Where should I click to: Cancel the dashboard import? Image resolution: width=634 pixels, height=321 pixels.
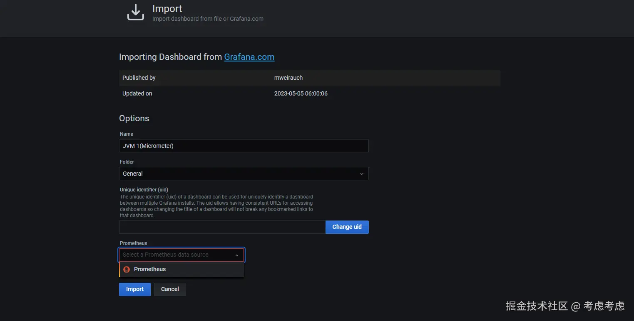point(170,289)
